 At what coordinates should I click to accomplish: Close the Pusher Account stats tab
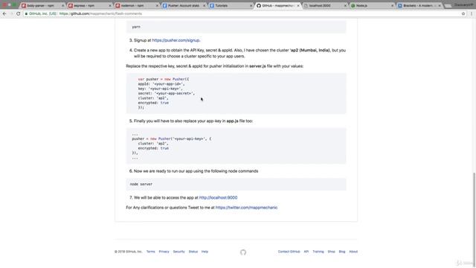tap(205, 6)
